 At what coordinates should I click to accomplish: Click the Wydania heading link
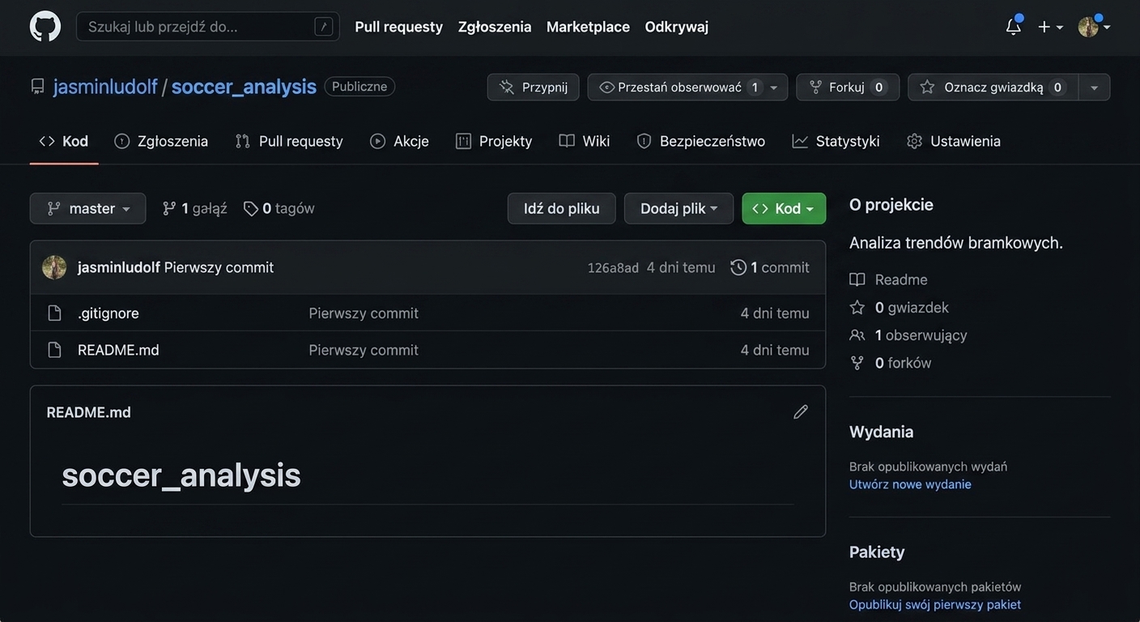tap(882, 432)
